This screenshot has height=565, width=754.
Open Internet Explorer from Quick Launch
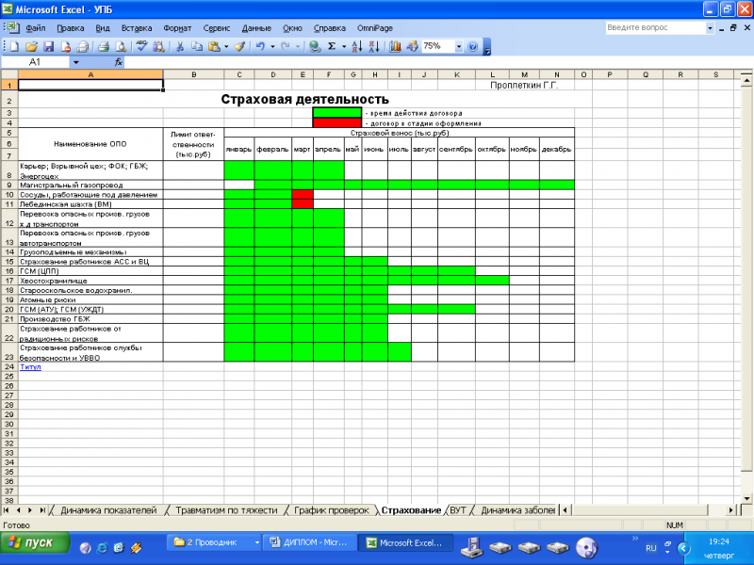(102, 547)
